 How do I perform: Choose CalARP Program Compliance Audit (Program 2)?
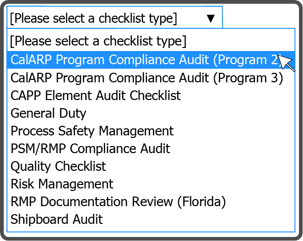(151, 60)
